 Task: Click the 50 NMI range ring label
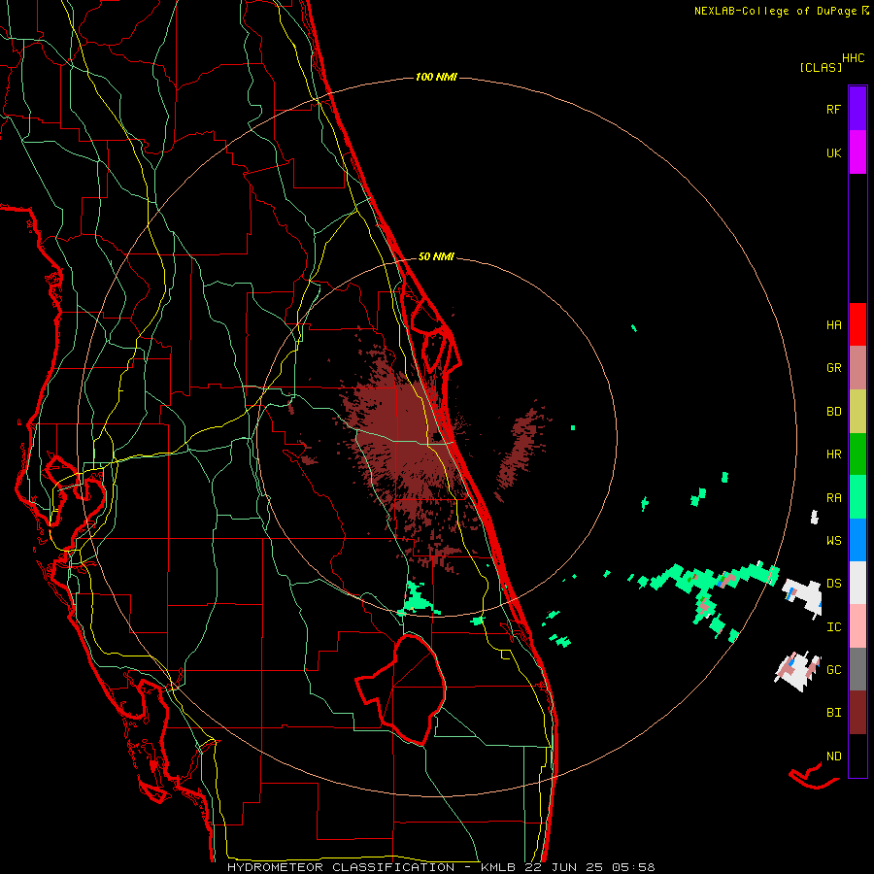436,256
